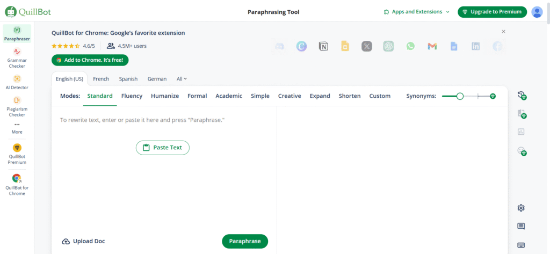
Task: Click the WhatsApp icon in extensions row
Action: point(410,47)
